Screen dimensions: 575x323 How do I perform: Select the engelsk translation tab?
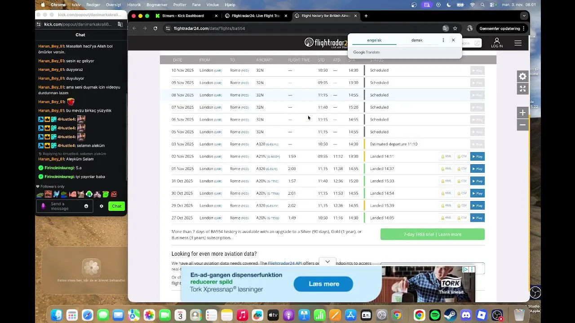coord(374,40)
